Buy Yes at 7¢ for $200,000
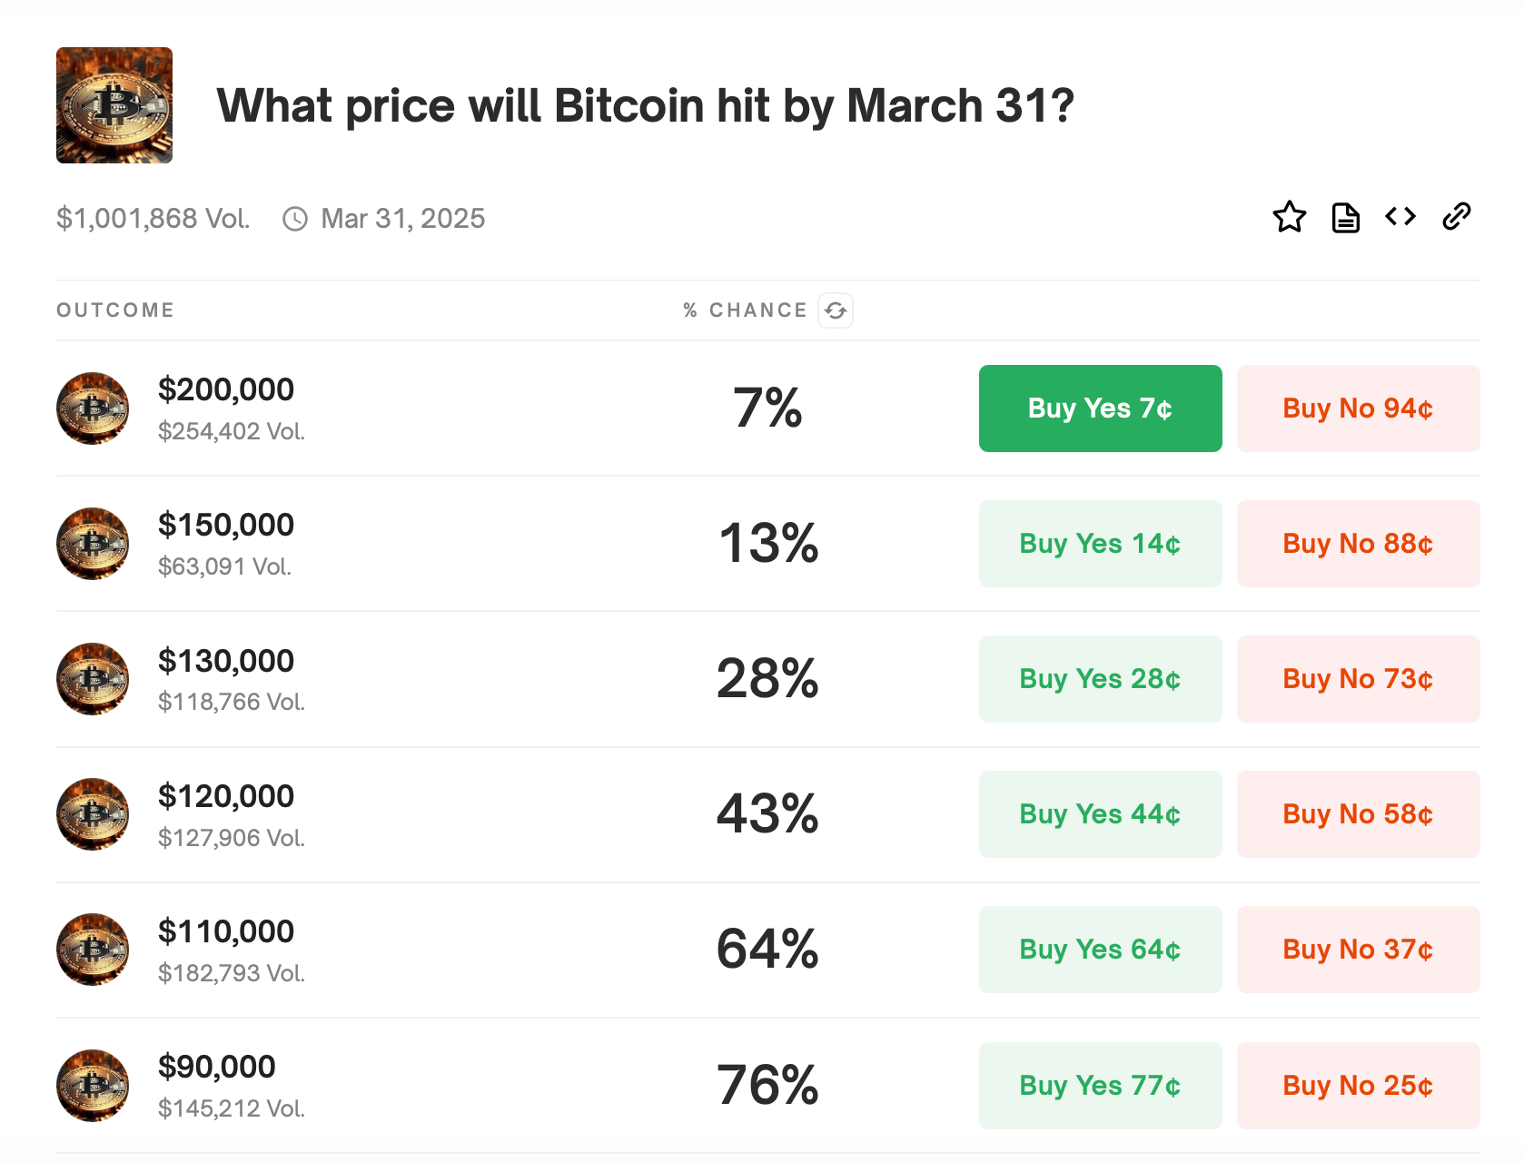 pos(1100,409)
